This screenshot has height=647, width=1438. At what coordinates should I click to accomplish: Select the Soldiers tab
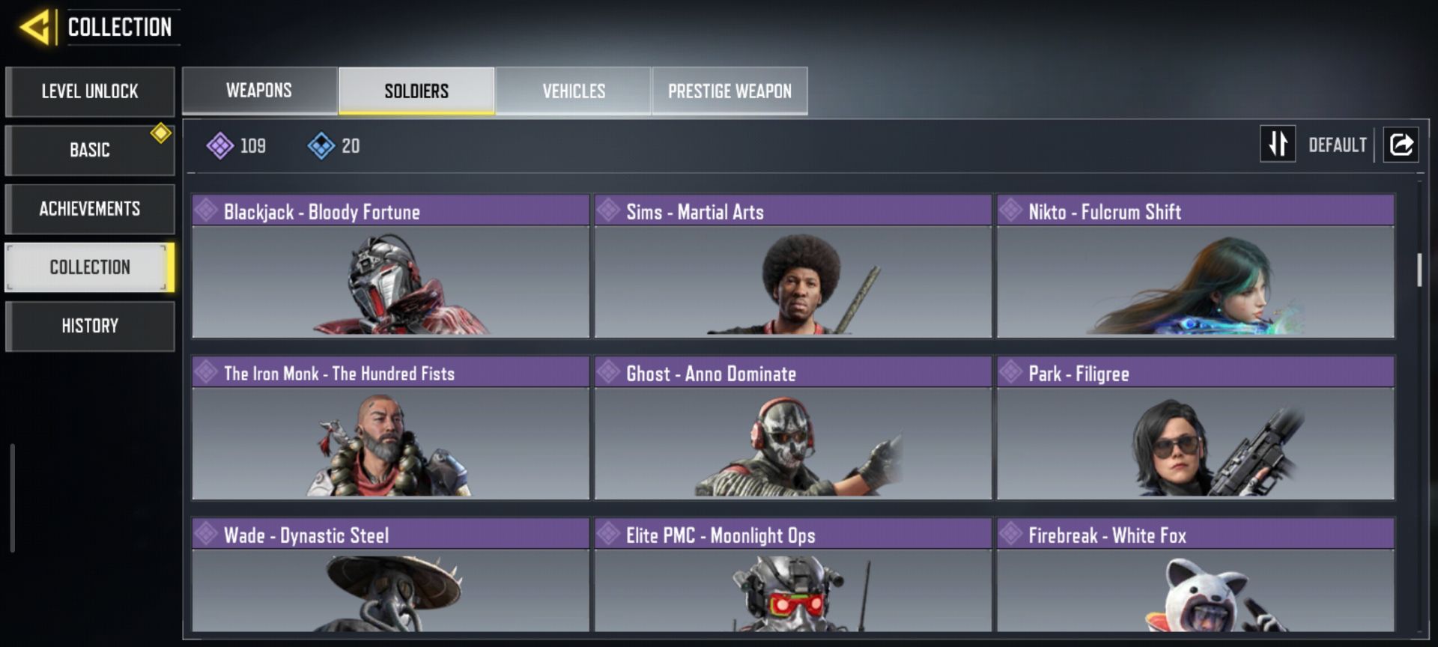[x=416, y=91]
